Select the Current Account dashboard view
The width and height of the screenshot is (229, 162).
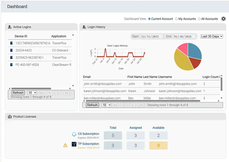(149, 19)
